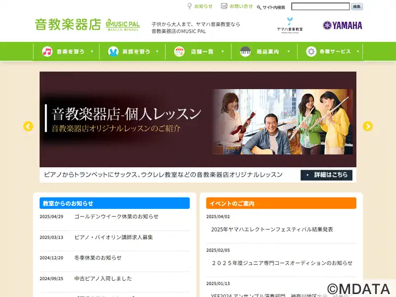Viewport: 396px width, 297px height.
Task: Open the 各種サービス menu
Action: click(x=330, y=51)
